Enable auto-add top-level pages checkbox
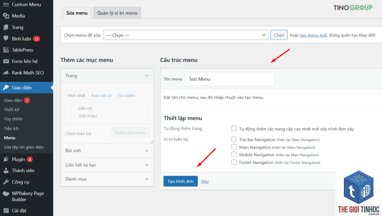Screen dimensions: 382x216 (x=234, y=128)
